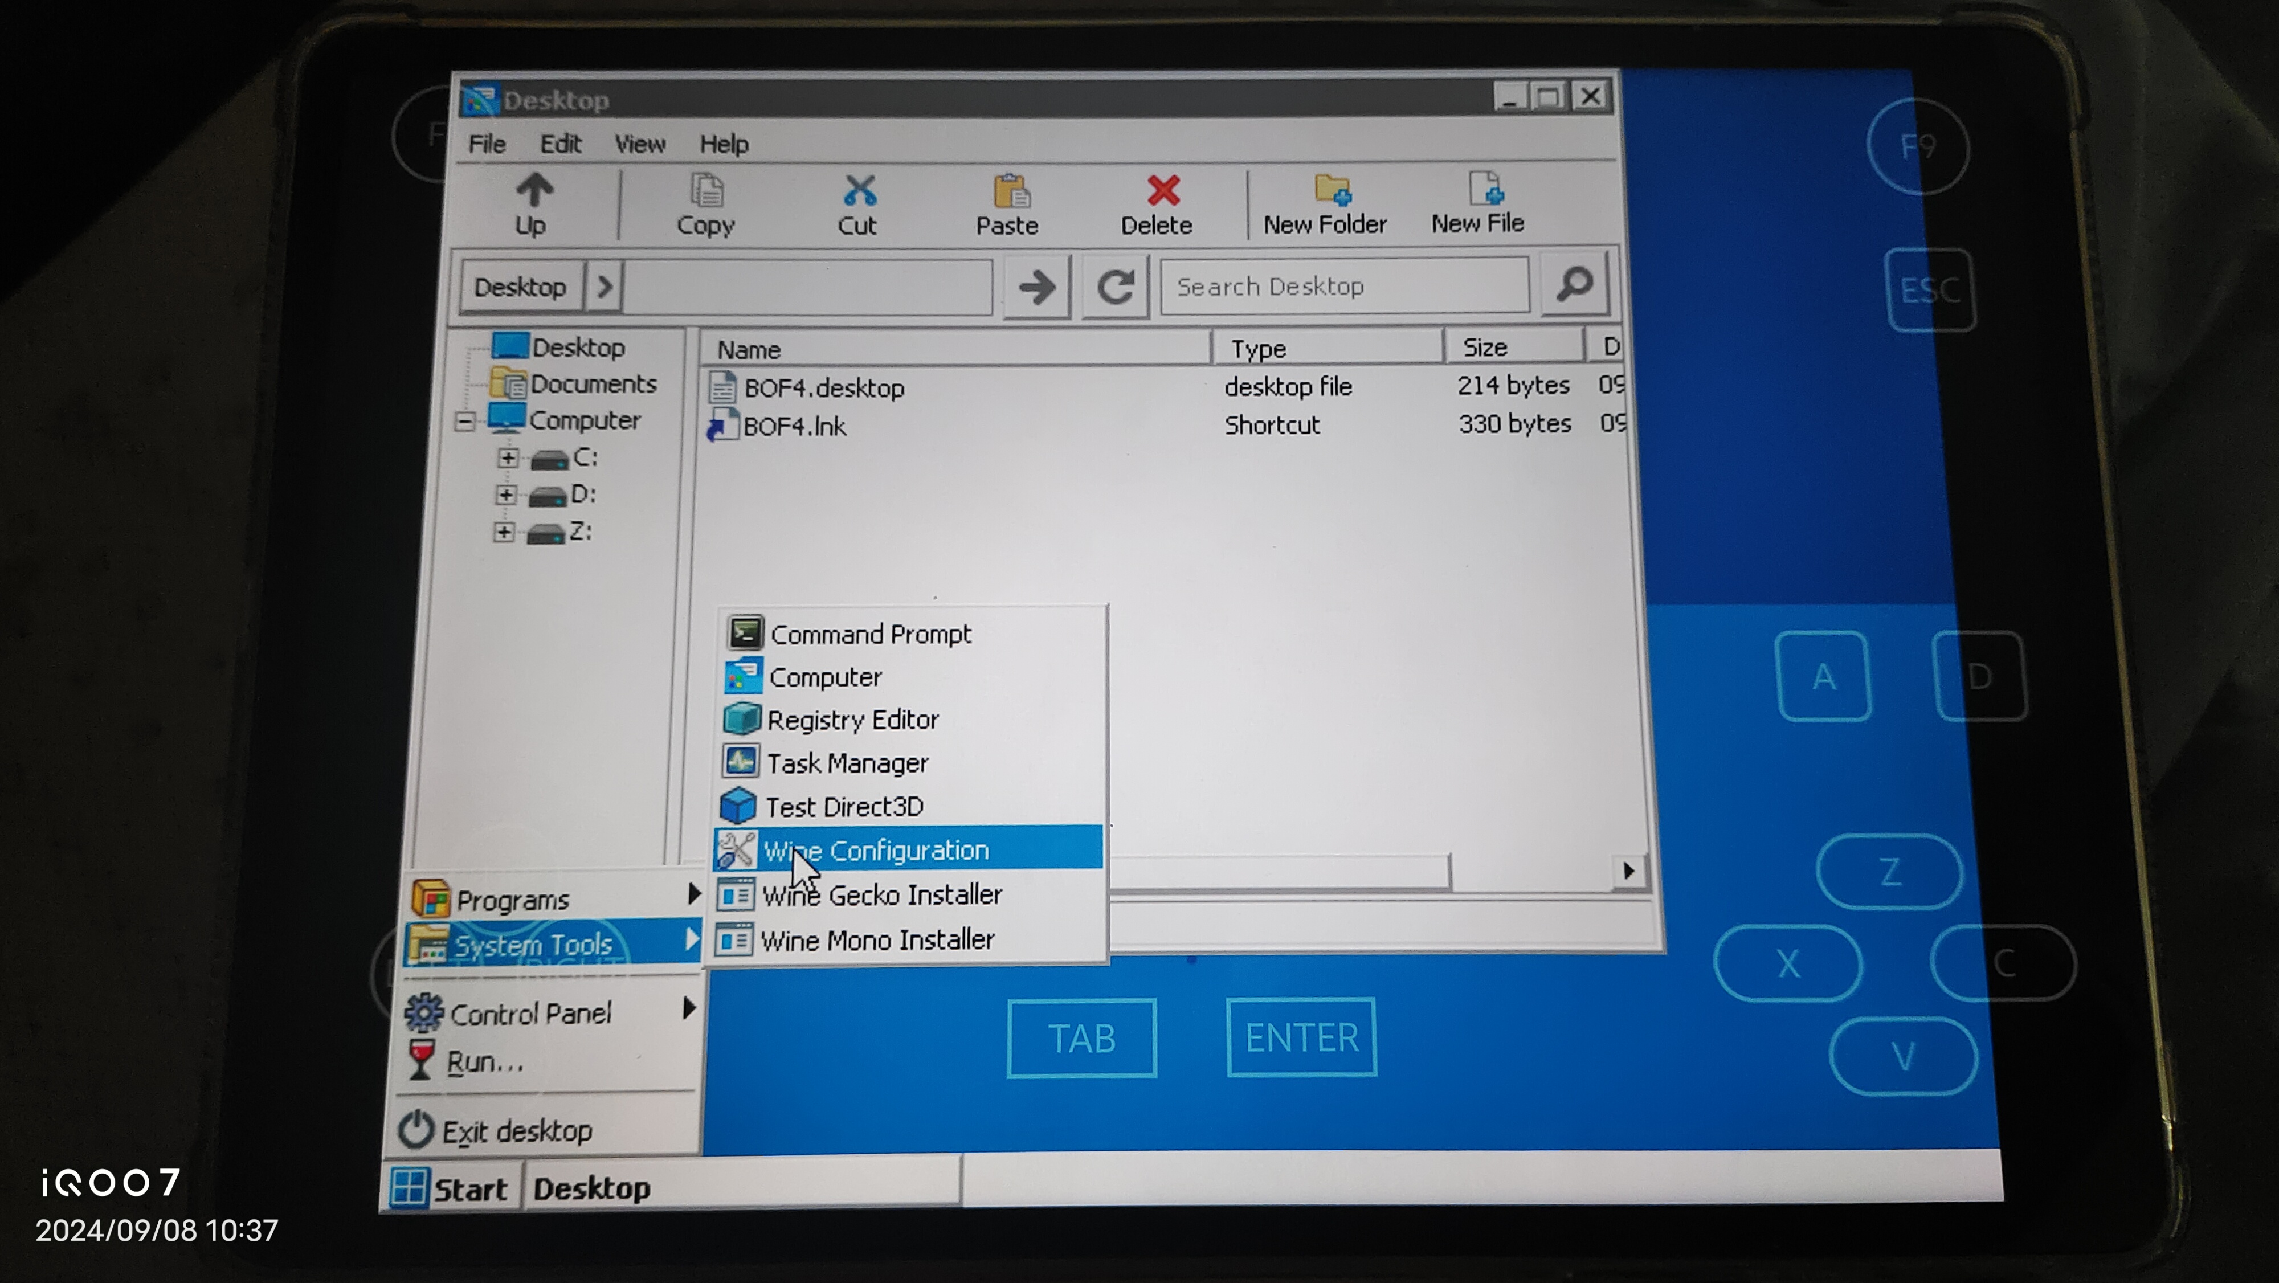Sort by the Size column header
Image resolution: width=2279 pixels, height=1283 pixels.
(1514, 347)
